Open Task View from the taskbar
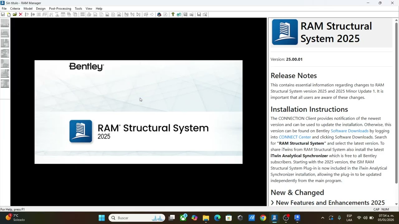Screen dimensions: 399x224 pyautogui.click(x=172, y=218)
